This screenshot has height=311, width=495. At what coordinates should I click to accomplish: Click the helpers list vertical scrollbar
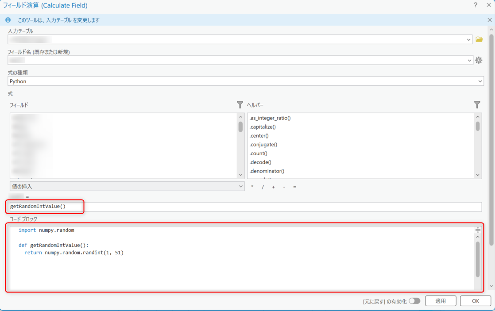pos(478,127)
